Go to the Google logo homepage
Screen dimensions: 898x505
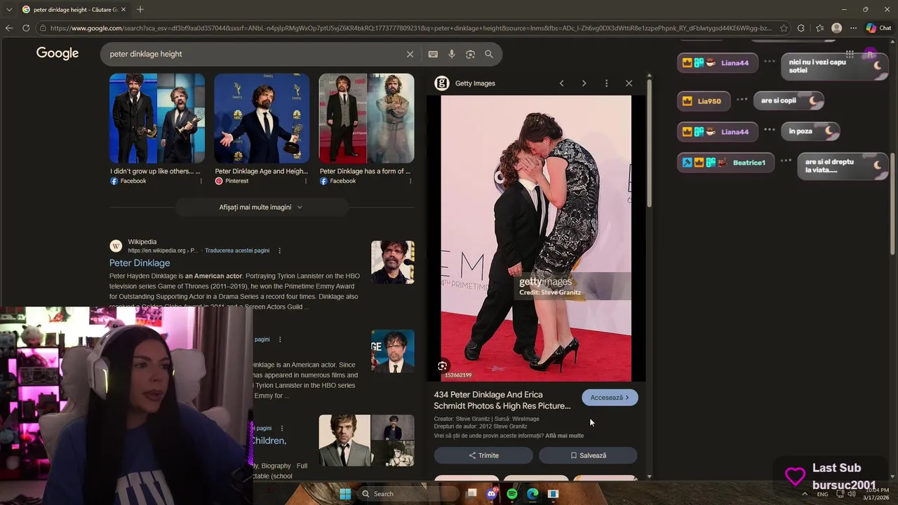click(x=58, y=53)
